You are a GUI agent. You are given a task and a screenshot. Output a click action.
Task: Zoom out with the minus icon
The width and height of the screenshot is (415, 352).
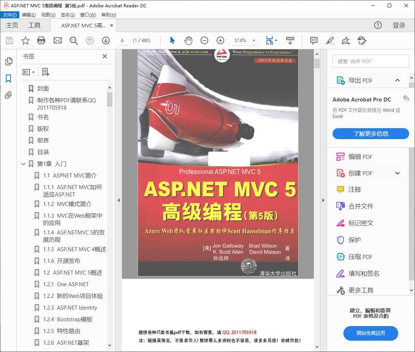pyautogui.click(x=204, y=41)
